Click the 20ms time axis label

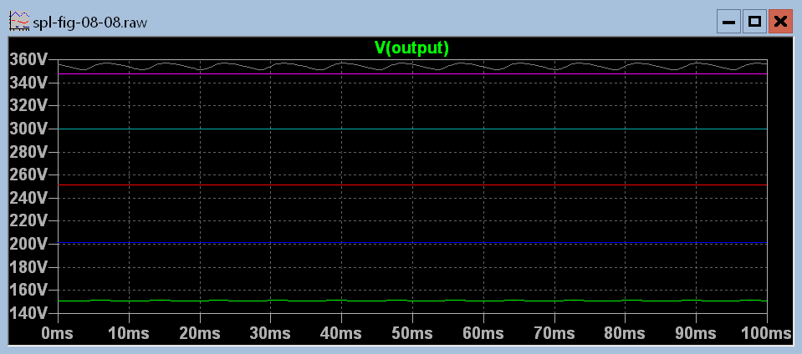click(x=199, y=332)
